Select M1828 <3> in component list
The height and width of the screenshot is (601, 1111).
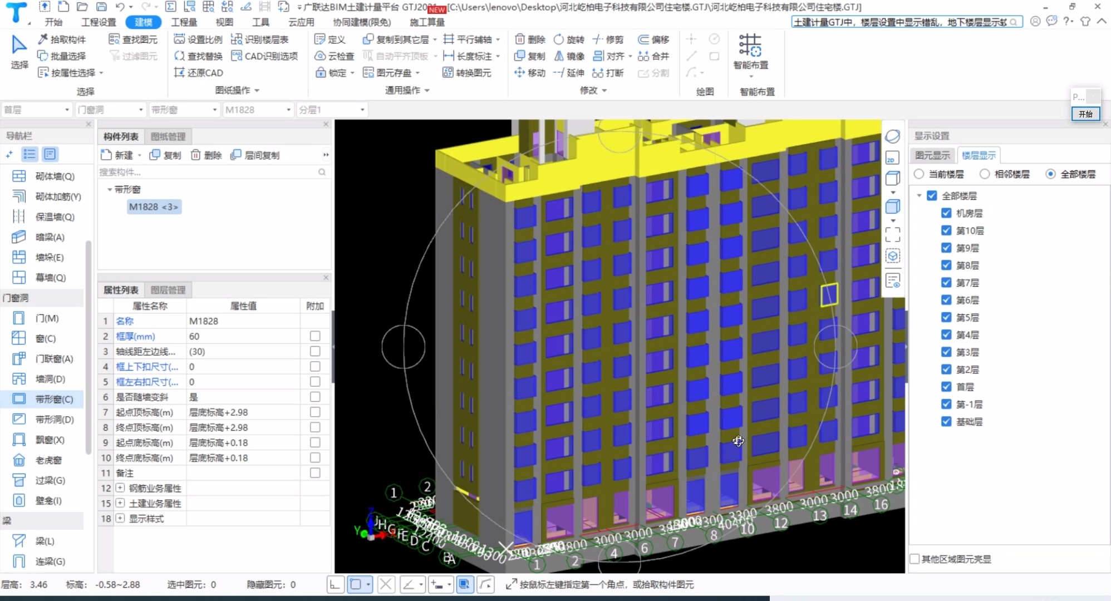[154, 207]
